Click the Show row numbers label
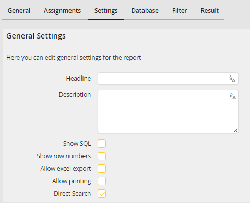250x203 pixels. coord(64,156)
